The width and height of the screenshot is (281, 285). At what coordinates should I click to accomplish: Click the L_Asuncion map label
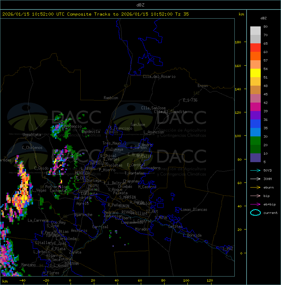click(x=154, y=132)
